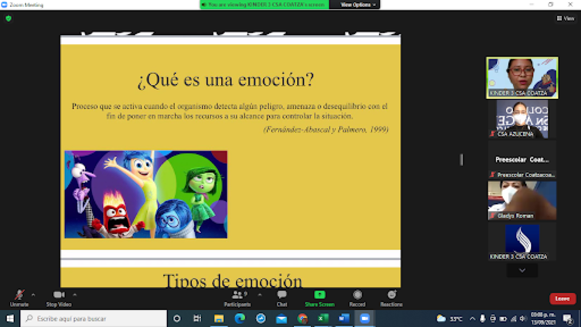Show more participants with the down chevron

(522, 270)
